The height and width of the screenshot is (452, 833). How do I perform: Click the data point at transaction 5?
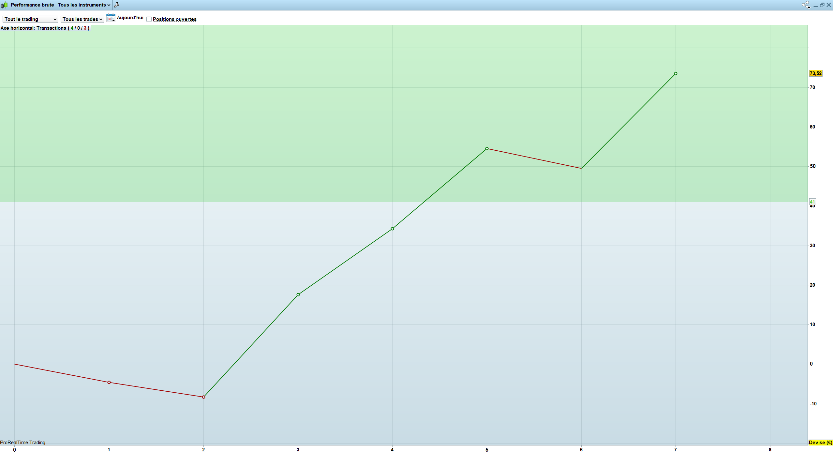487,149
